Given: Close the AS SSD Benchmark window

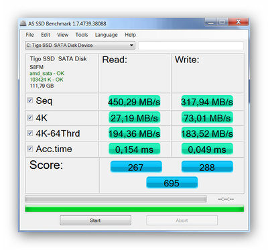Looking at the screenshot, I should (239, 22).
